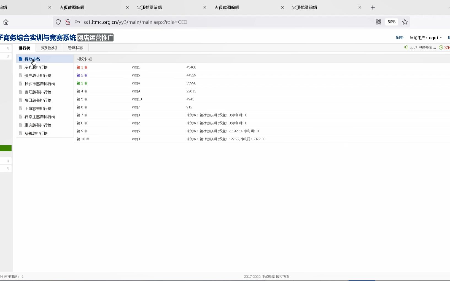Click the speaker announcement icon
The image size is (450, 281).
(x=406, y=47)
